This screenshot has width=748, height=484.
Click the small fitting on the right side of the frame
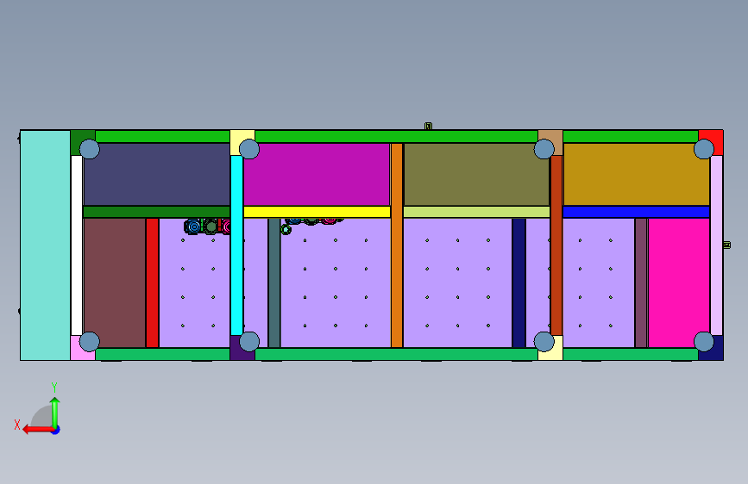click(x=726, y=245)
